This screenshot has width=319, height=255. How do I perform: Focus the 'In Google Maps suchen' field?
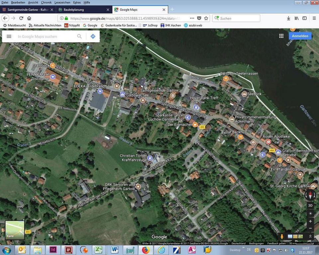46,37
